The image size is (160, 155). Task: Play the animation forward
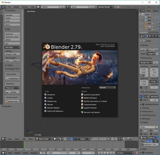tap(108, 153)
